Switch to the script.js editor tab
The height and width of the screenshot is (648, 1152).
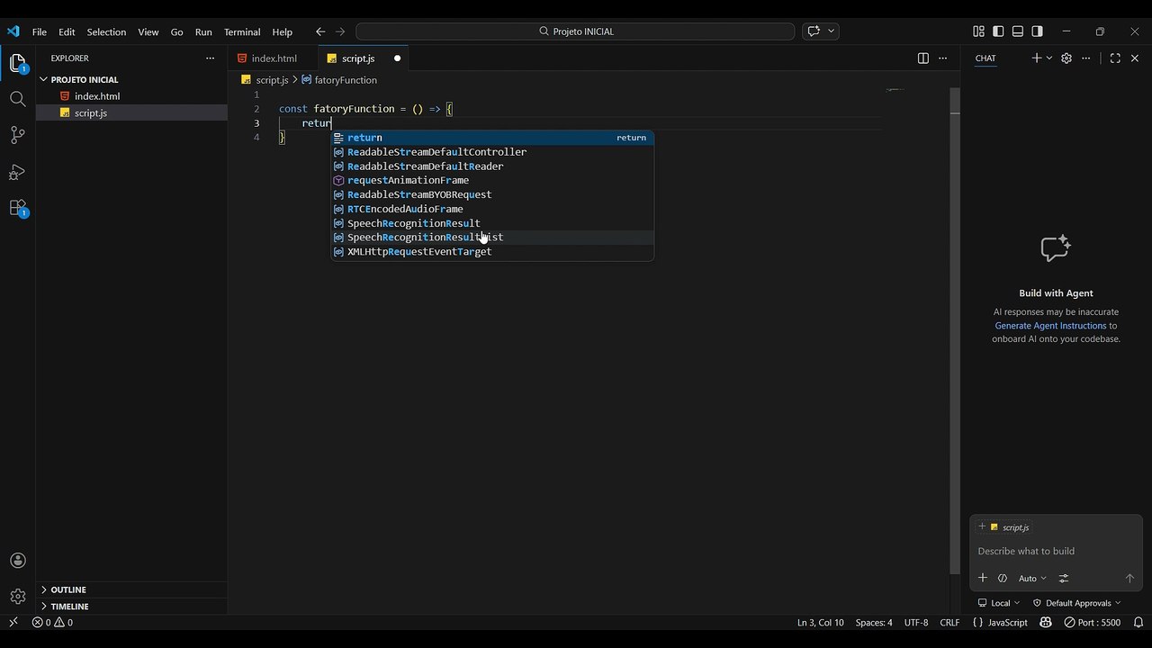363,58
